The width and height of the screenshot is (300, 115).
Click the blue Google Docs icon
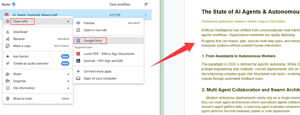pos(78,41)
